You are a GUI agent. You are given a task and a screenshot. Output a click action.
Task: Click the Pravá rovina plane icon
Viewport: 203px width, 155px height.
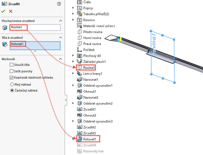coord(80,44)
